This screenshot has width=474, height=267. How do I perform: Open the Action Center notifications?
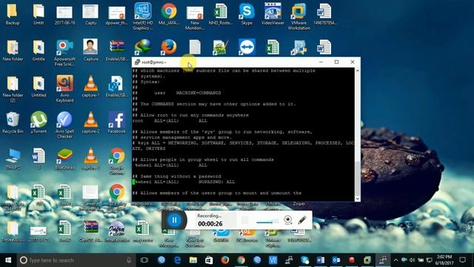pos(462,260)
